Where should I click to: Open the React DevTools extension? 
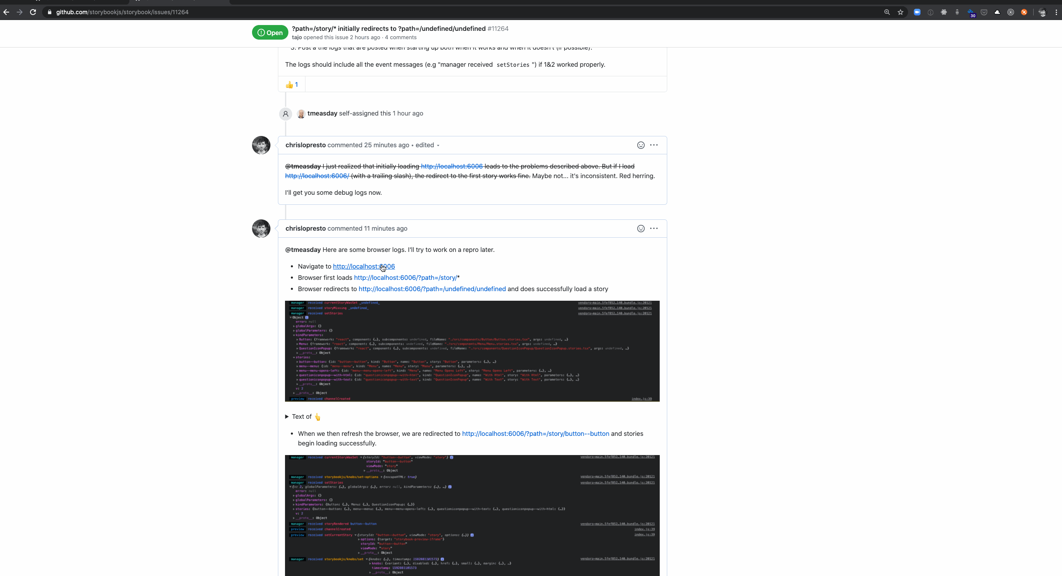click(x=944, y=12)
